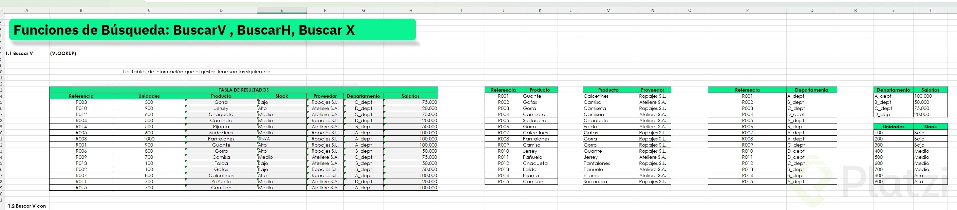This screenshot has width=957, height=210.
Task: Click the 'Funciones de Búsqueda' title banner
Action: (x=212, y=30)
